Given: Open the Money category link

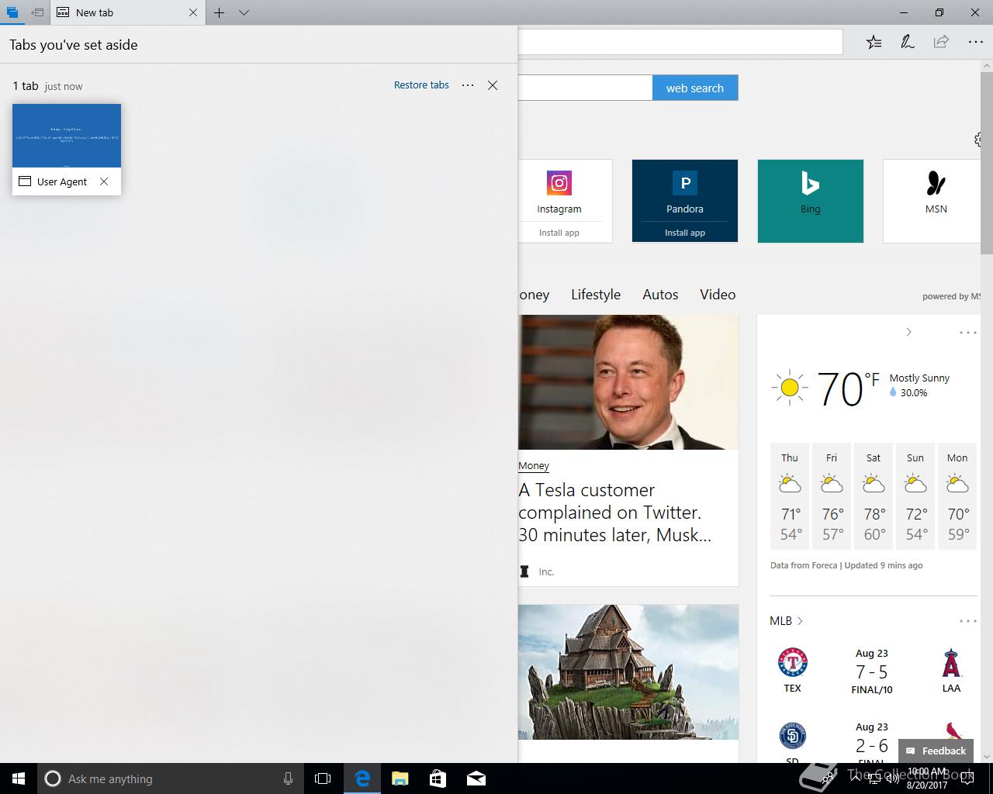Looking at the screenshot, I should (x=534, y=466).
